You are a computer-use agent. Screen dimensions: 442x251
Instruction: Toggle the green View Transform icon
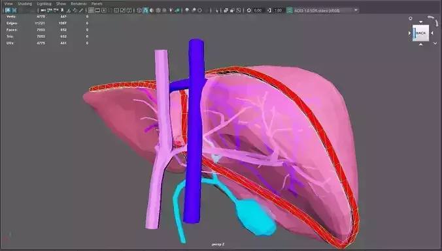(x=289, y=10)
